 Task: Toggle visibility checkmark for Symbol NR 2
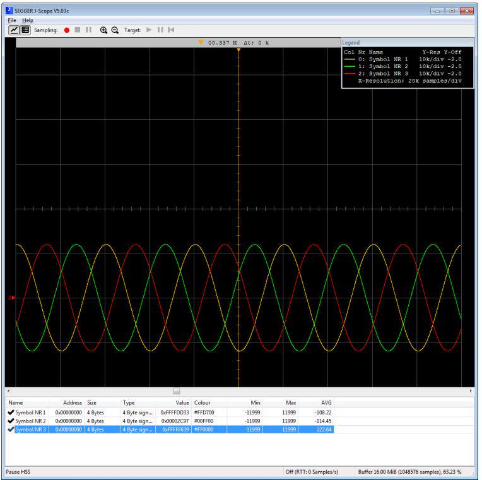[x=11, y=421]
